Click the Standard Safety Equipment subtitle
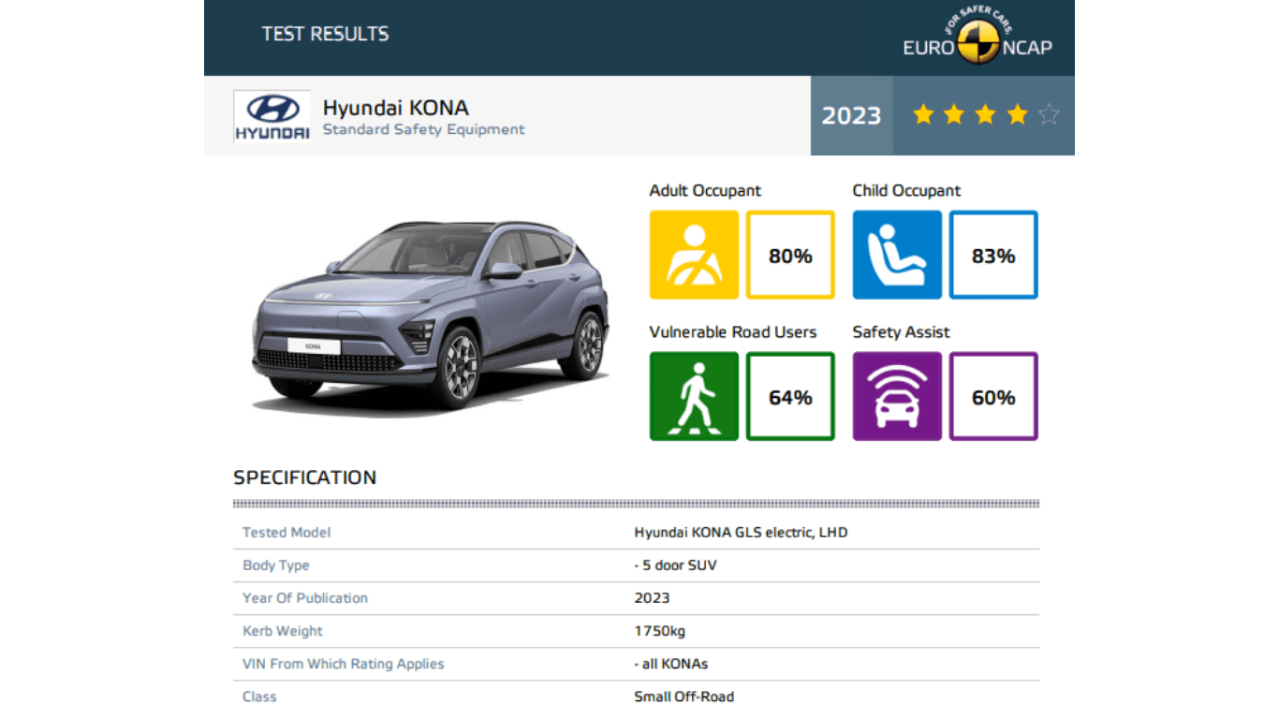 [424, 129]
